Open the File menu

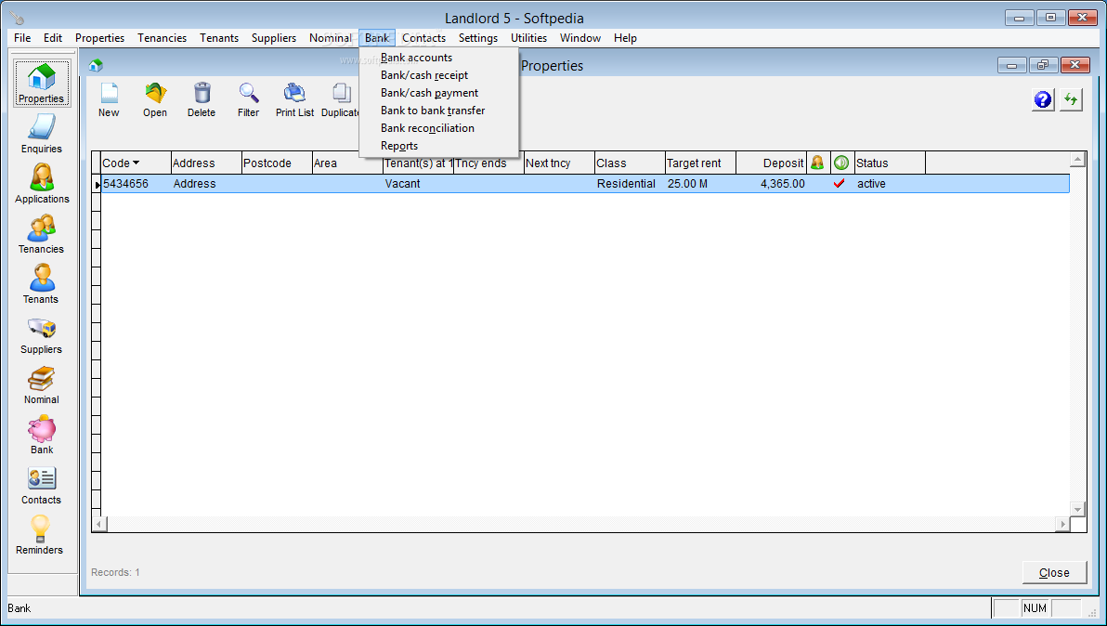click(22, 38)
